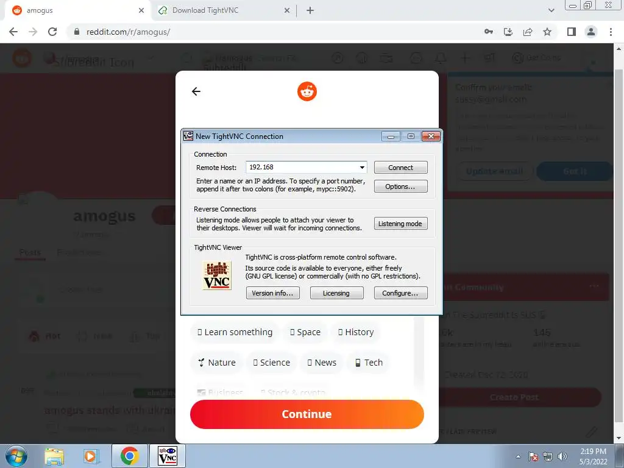Select the amogus tab
Image resolution: width=624 pixels, height=468 pixels.
point(77,11)
